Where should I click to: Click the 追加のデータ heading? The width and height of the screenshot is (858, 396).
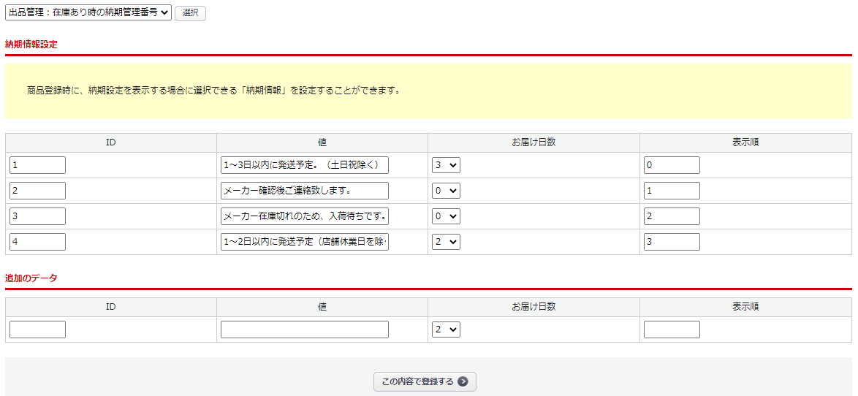coord(31,278)
